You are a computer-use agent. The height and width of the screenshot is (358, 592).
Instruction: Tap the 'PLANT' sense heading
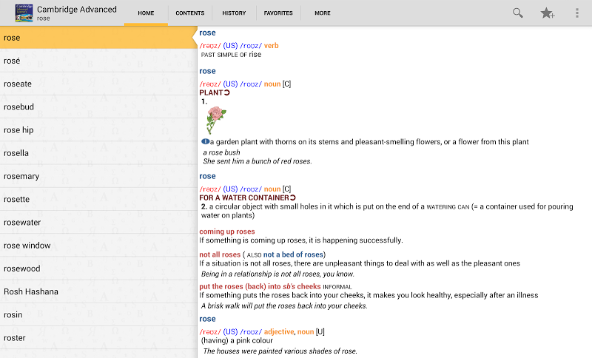point(211,92)
